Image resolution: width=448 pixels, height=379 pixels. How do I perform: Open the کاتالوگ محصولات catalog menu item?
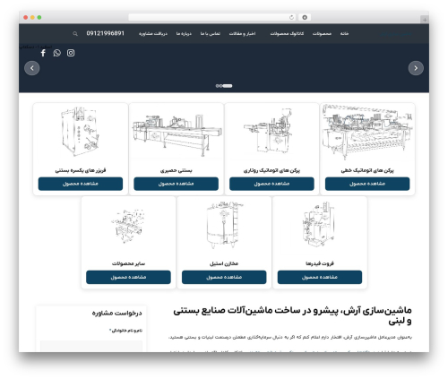click(x=287, y=33)
